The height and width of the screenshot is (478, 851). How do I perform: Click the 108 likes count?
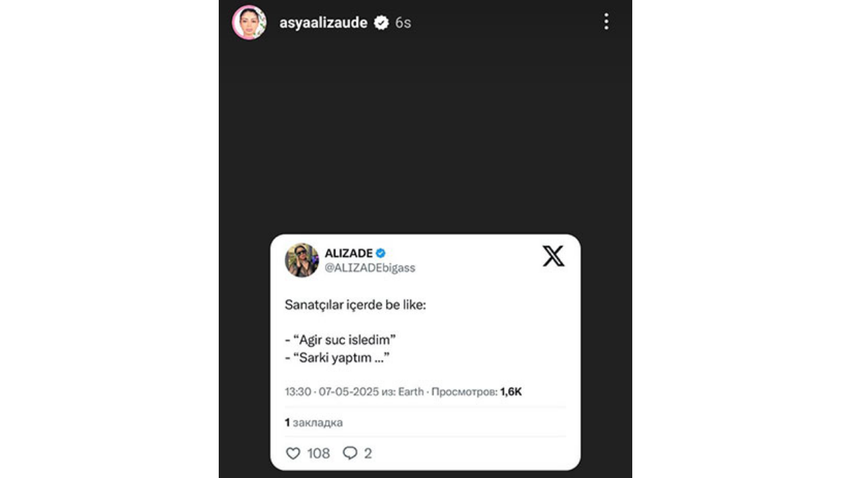318,453
